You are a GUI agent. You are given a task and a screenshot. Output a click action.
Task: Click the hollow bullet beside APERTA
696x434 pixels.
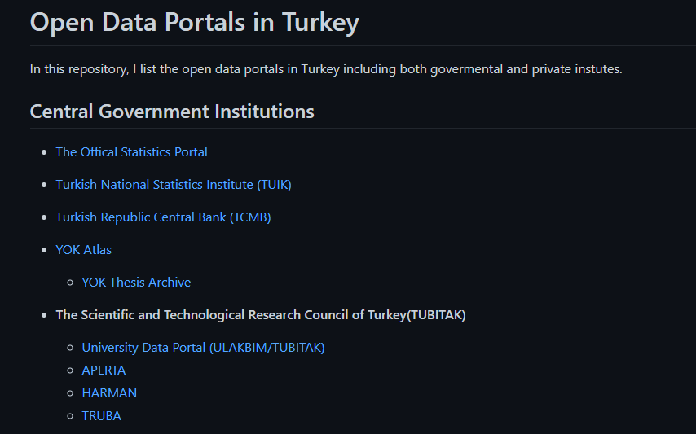click(70, 370)
